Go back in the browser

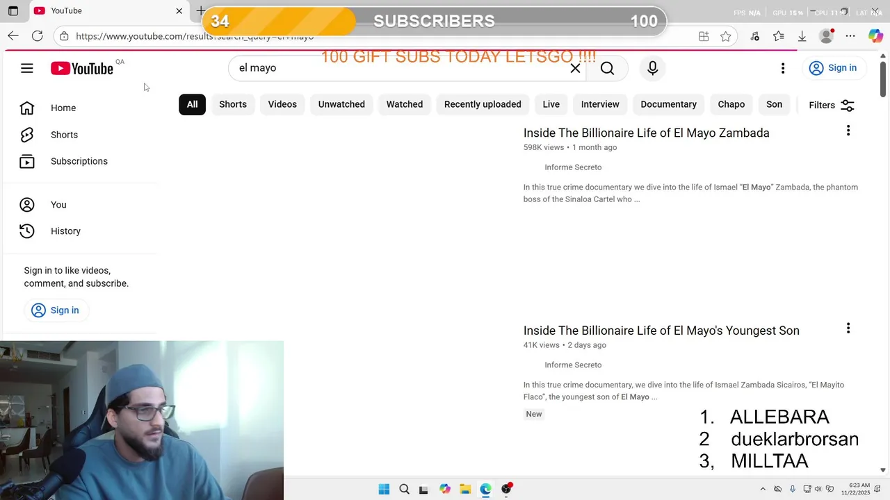13,36
